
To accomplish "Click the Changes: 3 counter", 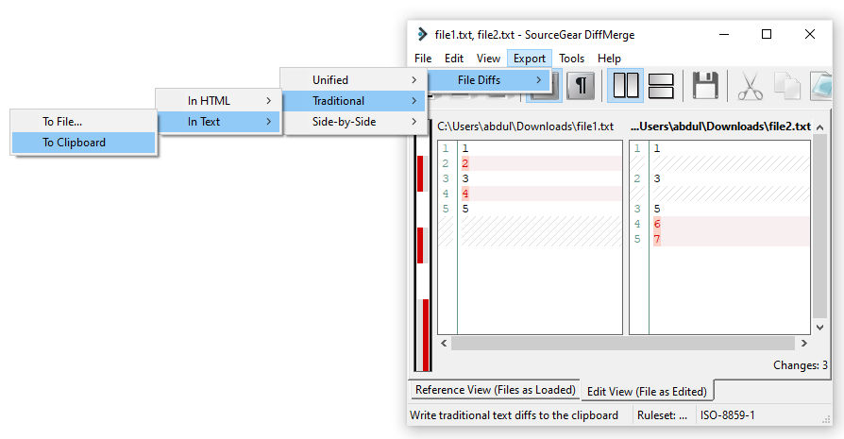I will [800, 365].
